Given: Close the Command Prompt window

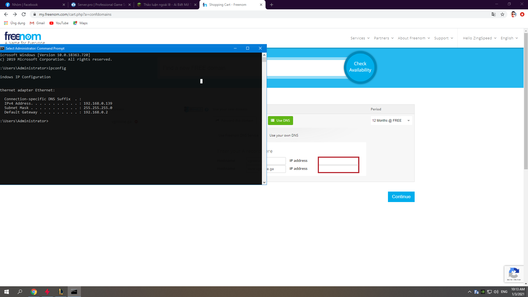Looking at the screenshot, I should coord(260,48).
